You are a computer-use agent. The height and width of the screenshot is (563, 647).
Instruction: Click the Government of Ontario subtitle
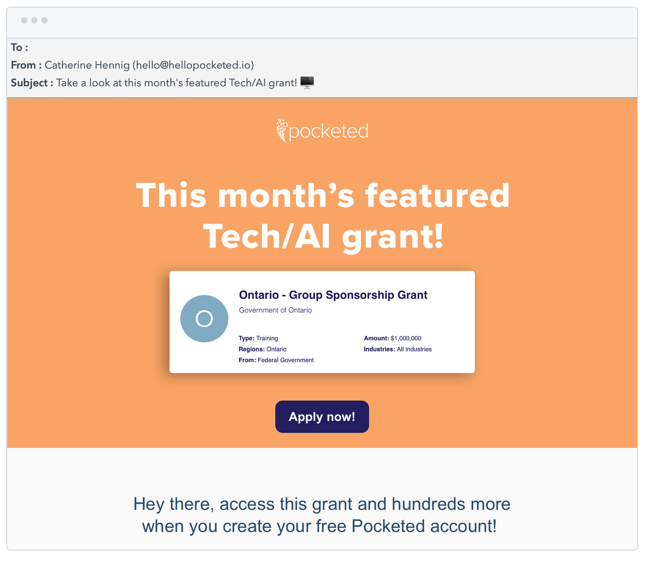pos(275,310)
